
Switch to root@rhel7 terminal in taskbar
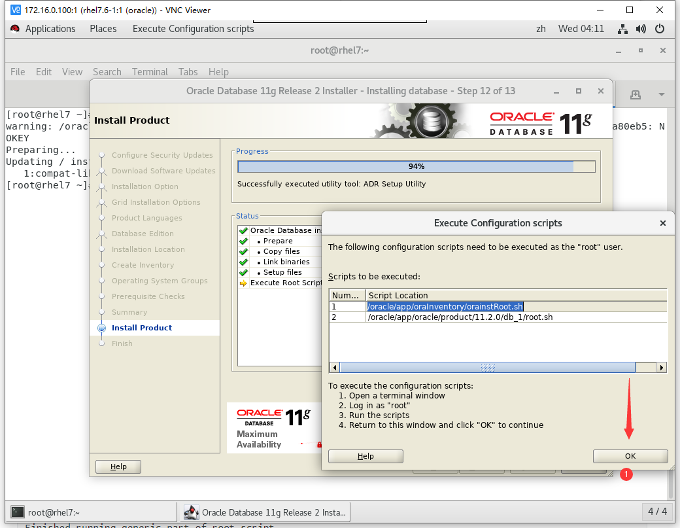coord(92,512)
